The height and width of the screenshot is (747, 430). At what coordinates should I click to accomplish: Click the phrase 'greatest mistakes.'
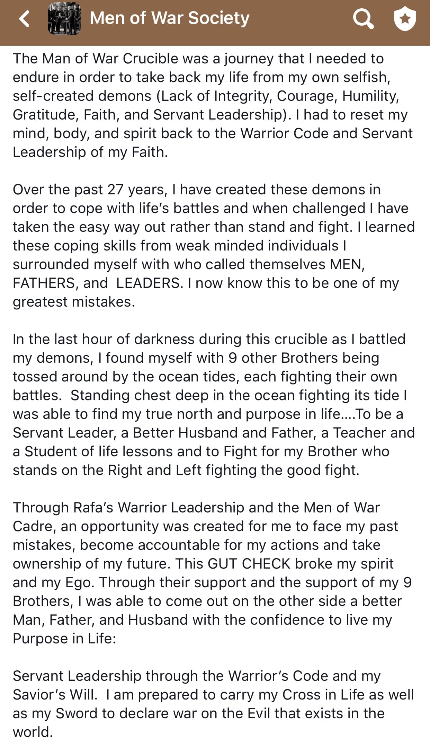(74, 302)
